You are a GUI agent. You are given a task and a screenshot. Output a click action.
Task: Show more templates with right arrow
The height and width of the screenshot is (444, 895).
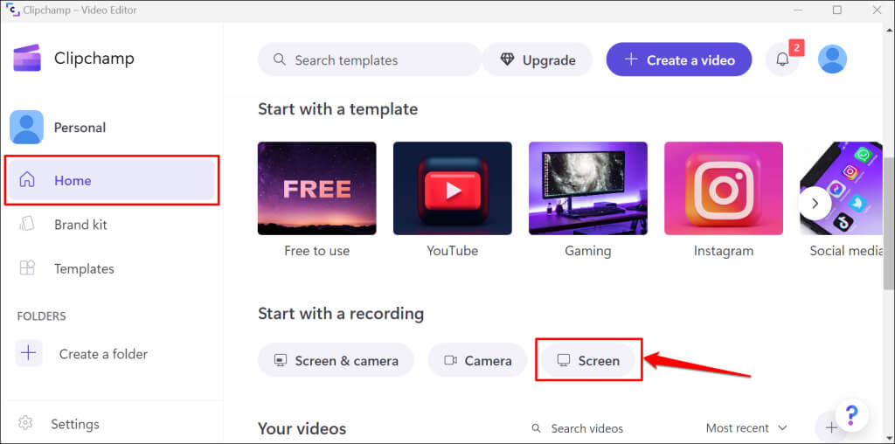tap(815, 203)
